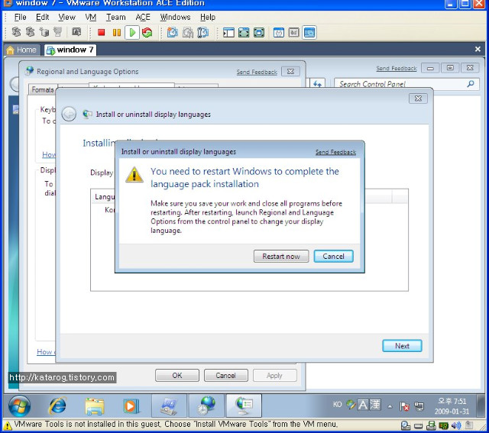Click the Regional and Language taskbar item
This screenshot has height=433, width=489.
pyautogui.click(x=206, y=406)
